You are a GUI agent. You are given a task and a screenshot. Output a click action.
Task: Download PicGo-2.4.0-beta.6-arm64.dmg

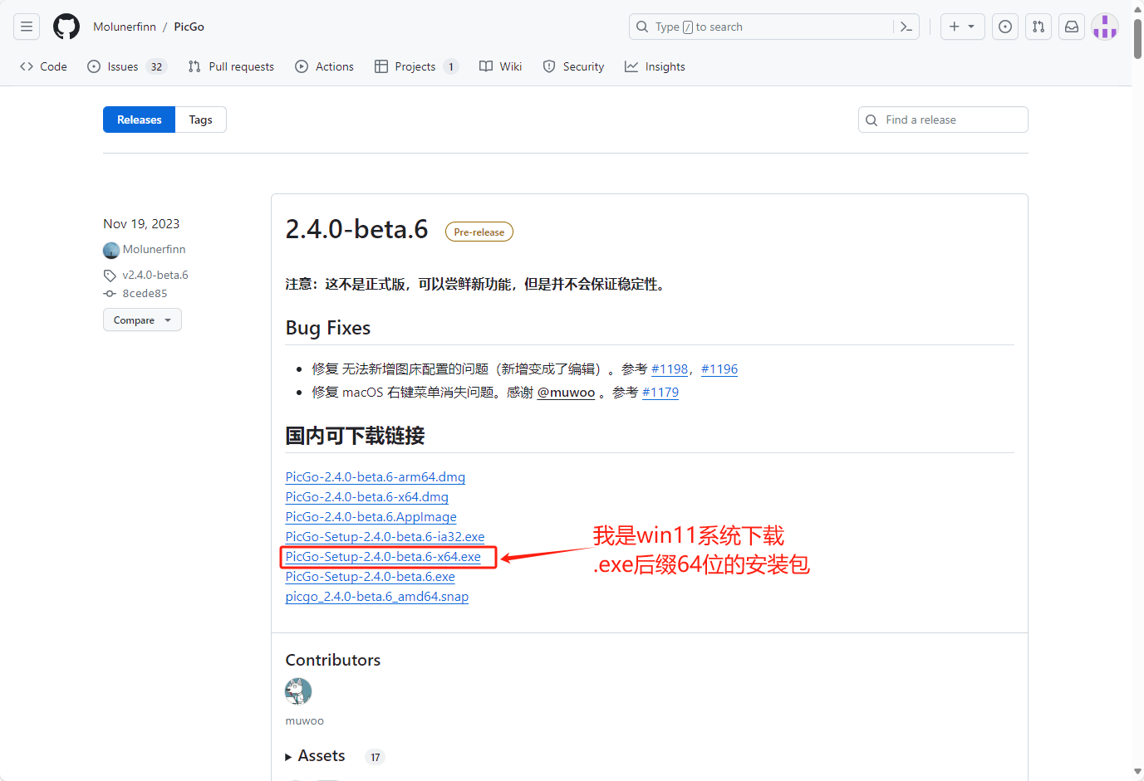click(376, 476)
